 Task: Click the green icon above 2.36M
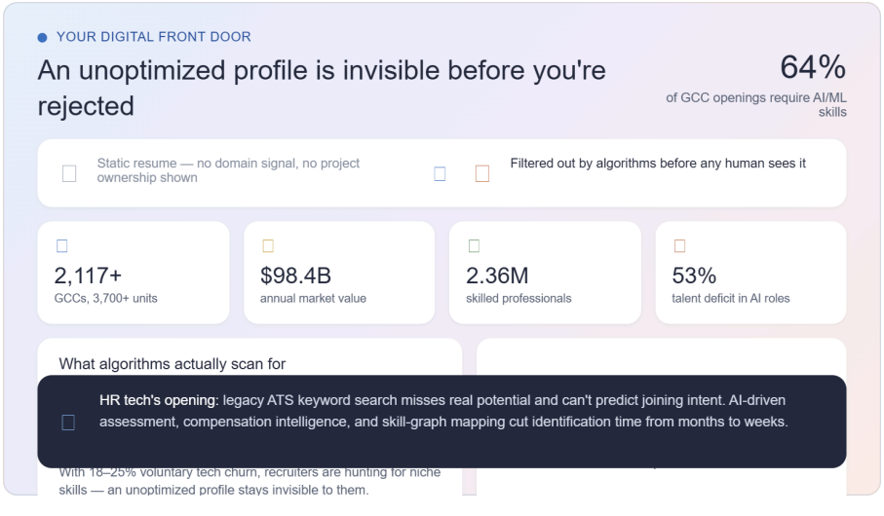coord(474,246)
